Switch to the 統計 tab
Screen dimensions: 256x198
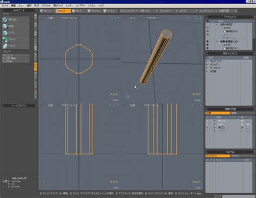click(218, 113)
